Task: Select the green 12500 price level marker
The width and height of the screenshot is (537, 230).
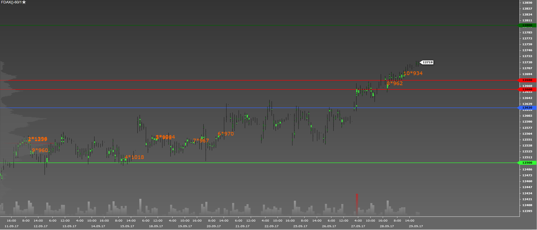Action: (527, 163)
